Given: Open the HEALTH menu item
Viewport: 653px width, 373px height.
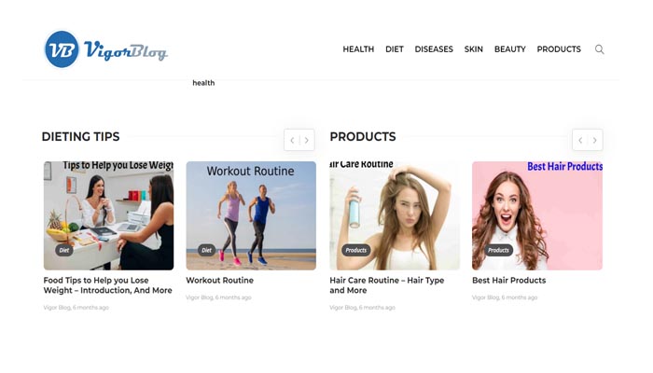Looking at the screenshot, I should (358, 49).
